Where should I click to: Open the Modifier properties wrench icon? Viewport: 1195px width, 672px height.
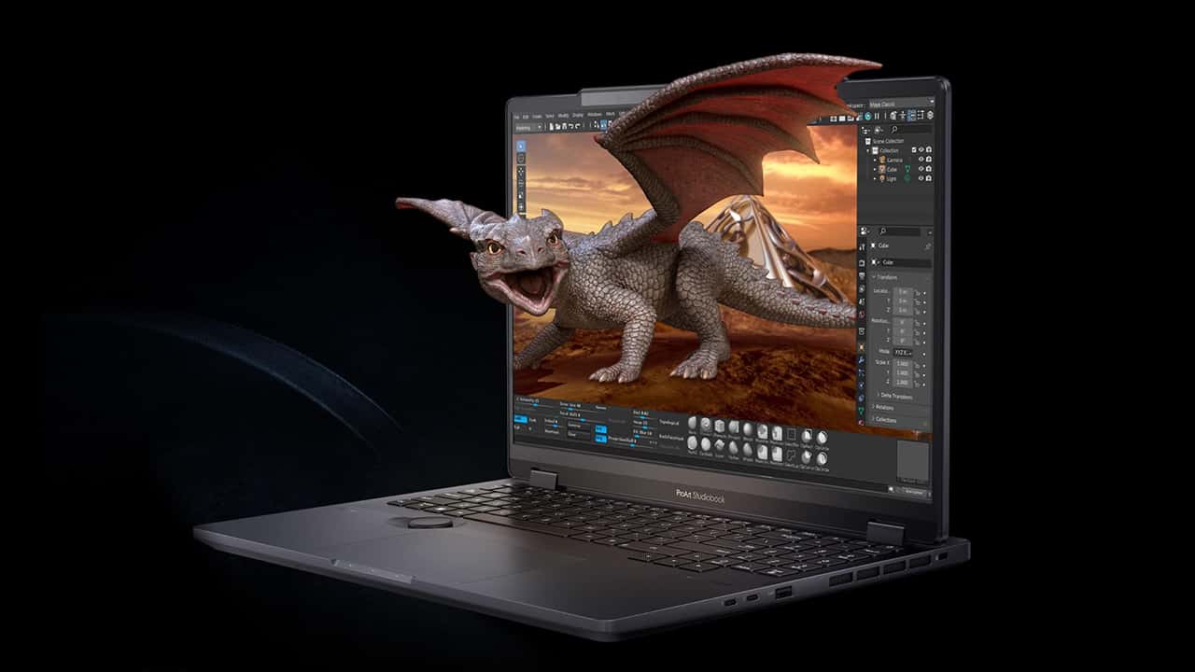[861, 360]
